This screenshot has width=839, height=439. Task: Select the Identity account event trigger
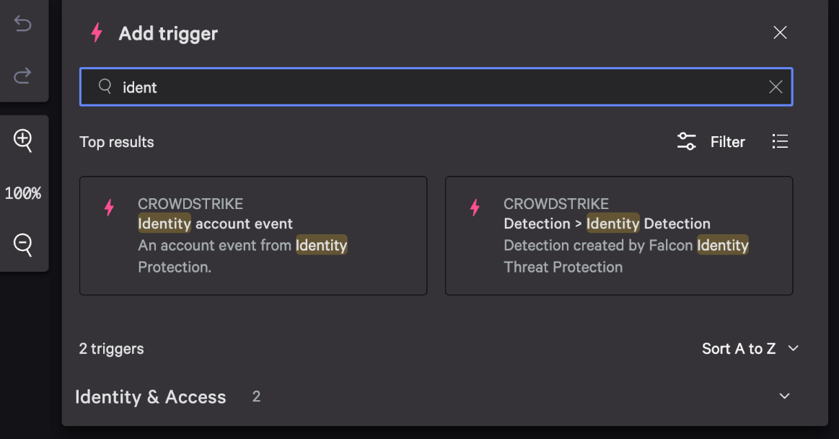point(252,236)
